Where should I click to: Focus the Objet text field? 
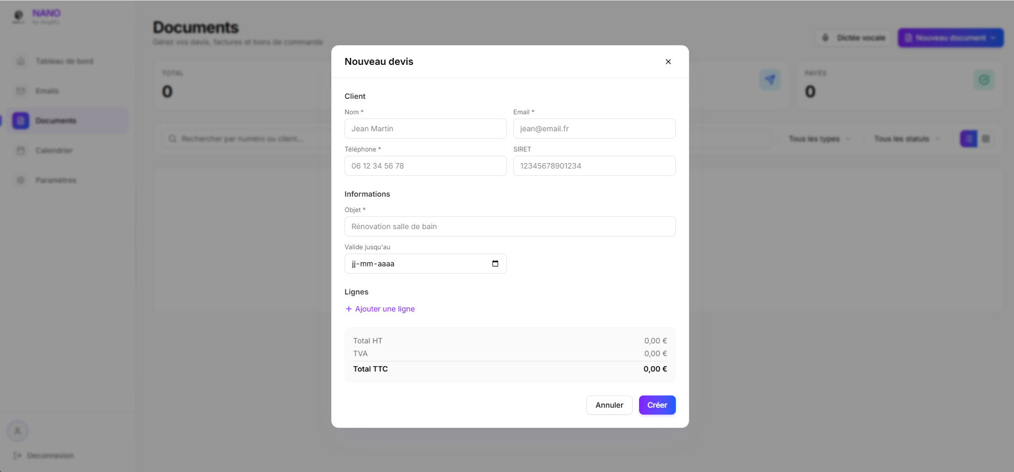coord(510,226)
